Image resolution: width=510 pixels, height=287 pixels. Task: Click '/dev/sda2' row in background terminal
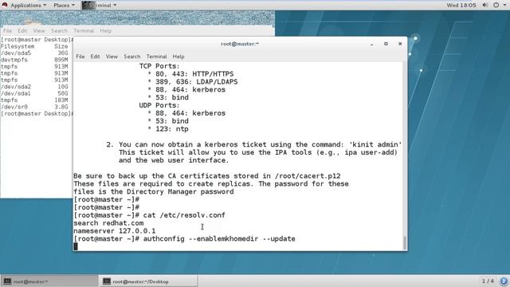[34, 87]
